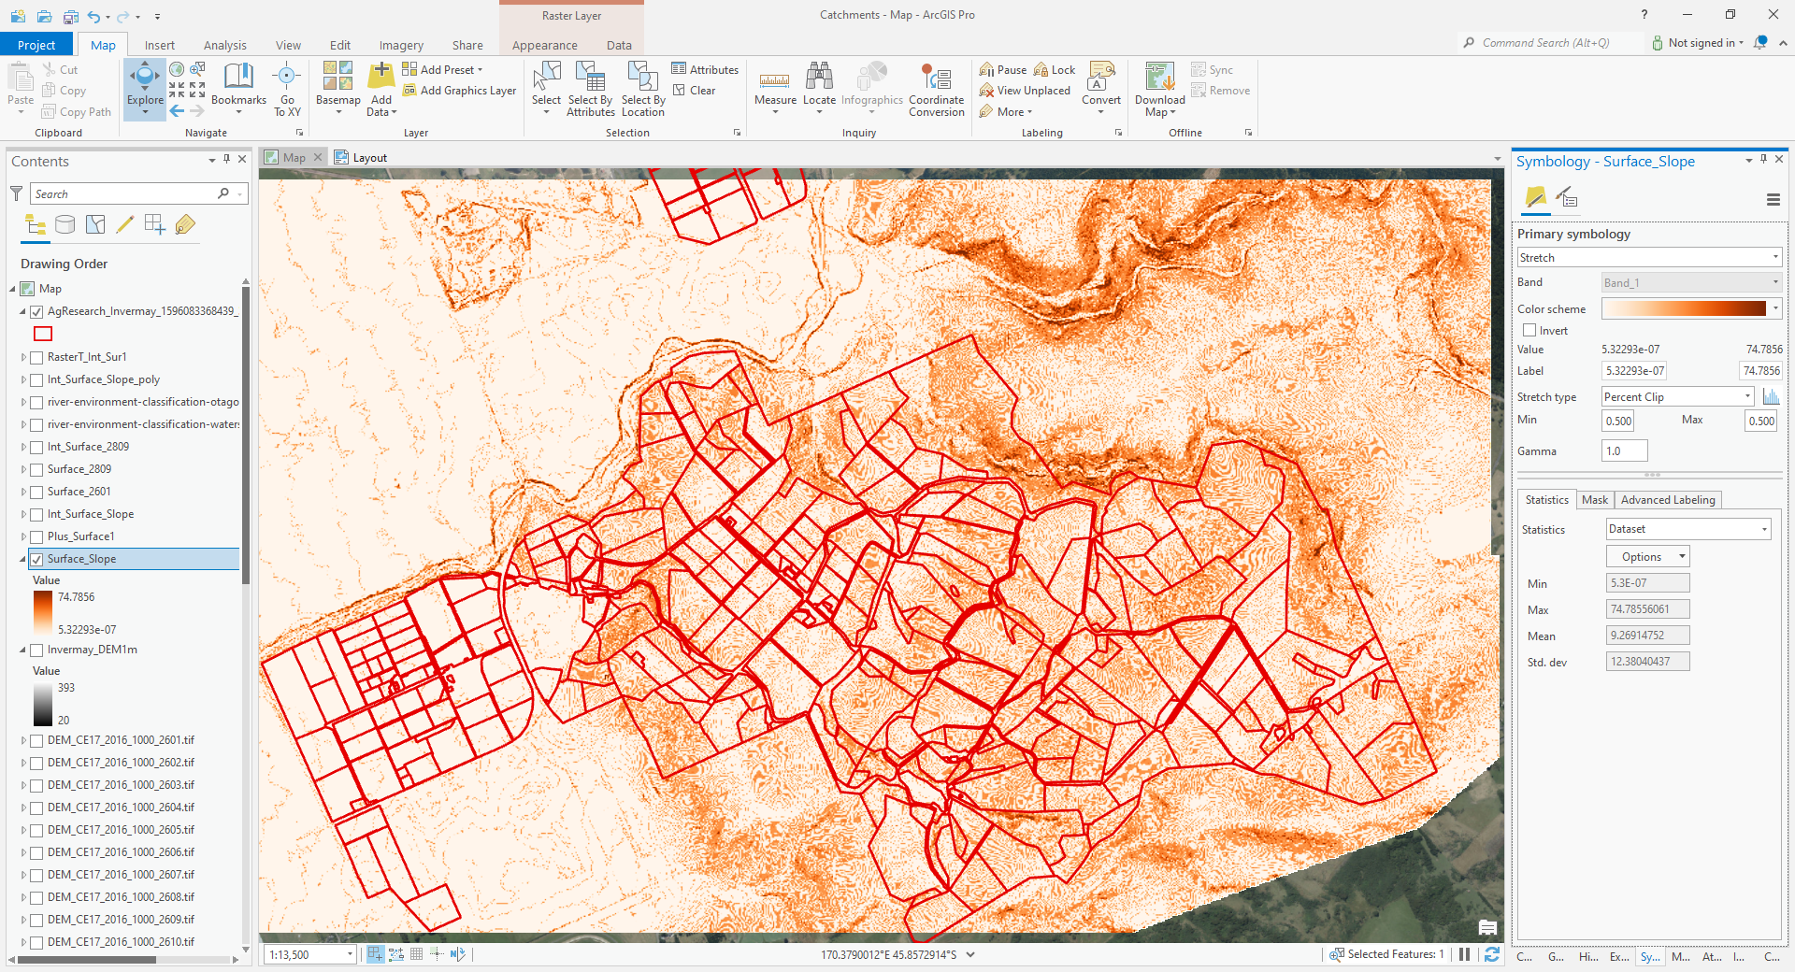Image resolution: width=1795 pixels, height=972 pixels.
Task: Open Select By Attributes
Action: 589,89
